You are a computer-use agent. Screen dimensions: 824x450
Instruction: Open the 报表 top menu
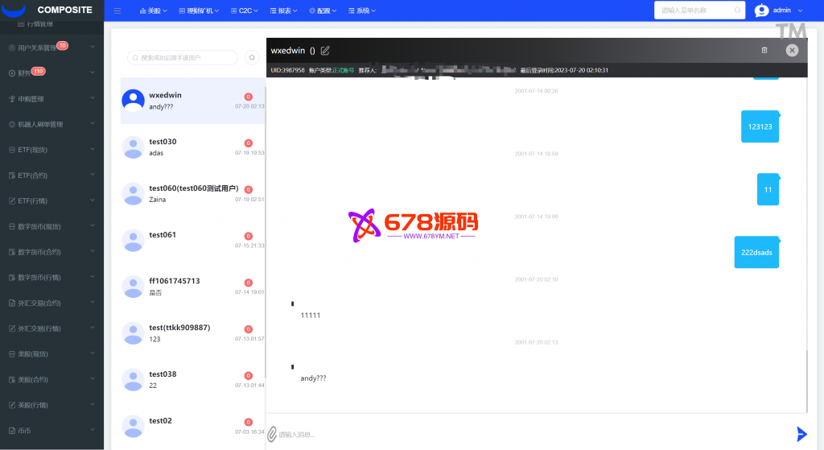point(287,11)
